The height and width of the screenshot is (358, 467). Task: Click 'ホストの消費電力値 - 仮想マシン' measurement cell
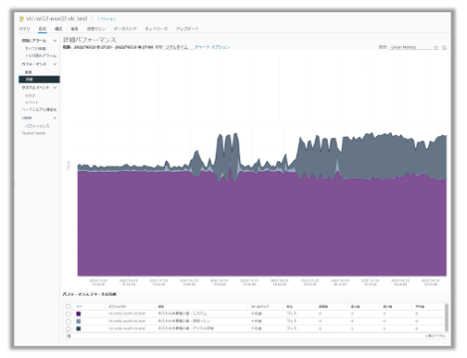coord(184,321)
